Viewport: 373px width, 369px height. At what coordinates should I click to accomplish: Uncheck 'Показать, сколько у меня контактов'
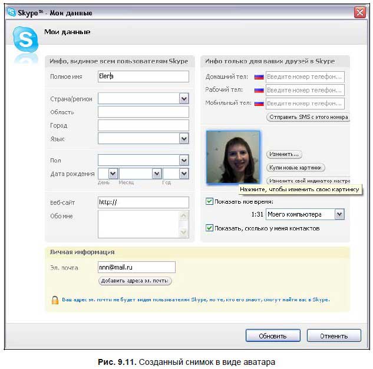tap(210, 228)
